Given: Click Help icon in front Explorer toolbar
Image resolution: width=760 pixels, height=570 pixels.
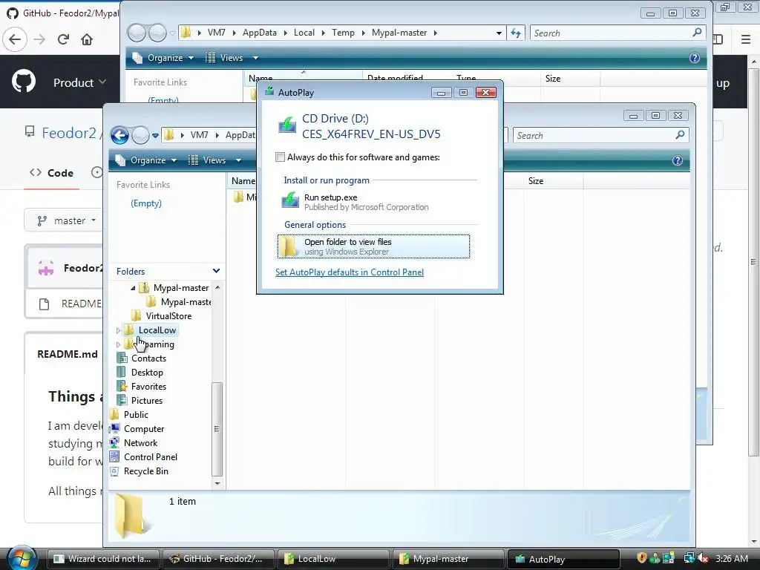Looking at the screenshot, I should pyautogui.click(x=677, y=160).
